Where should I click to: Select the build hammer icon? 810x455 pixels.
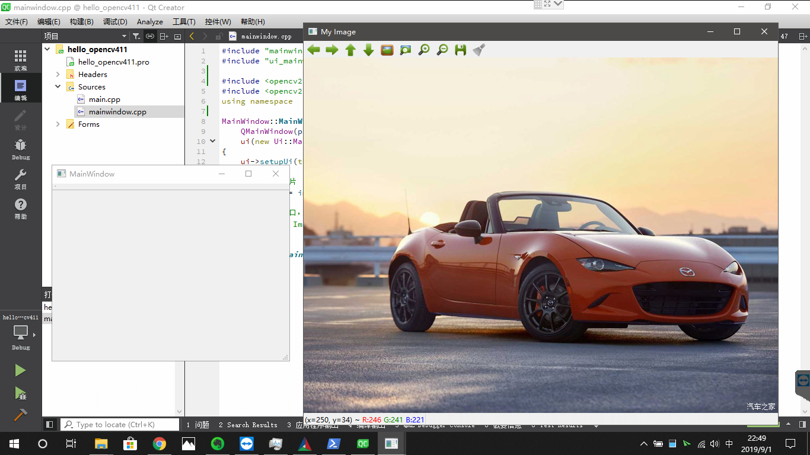click(20, 415)
